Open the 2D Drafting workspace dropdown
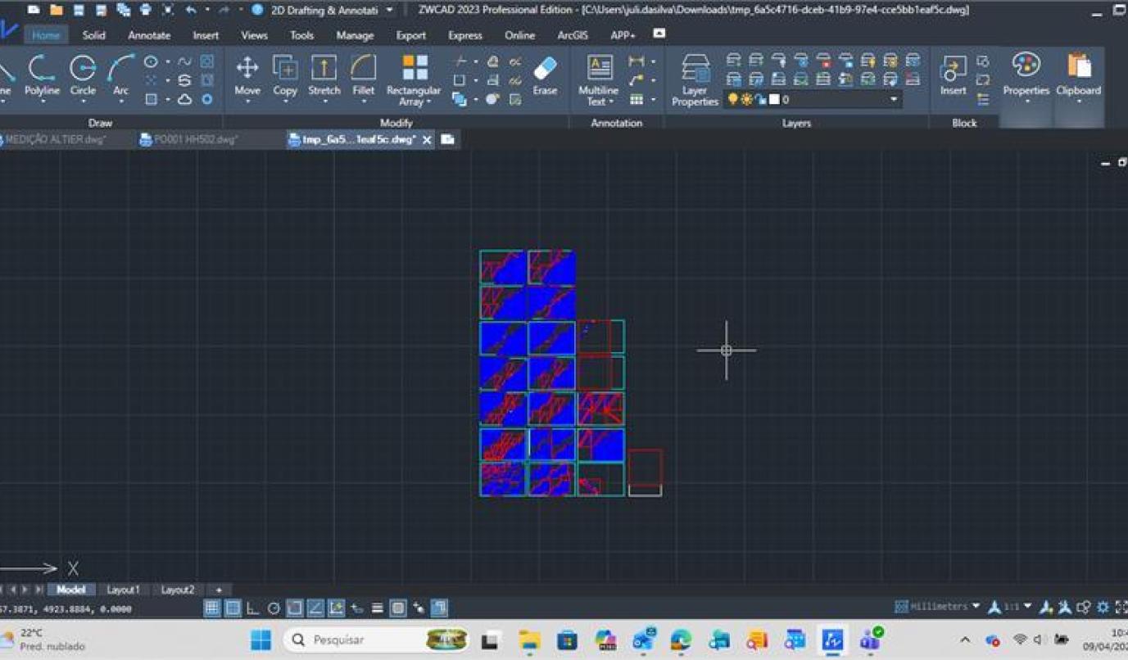1128x660 pixels. pos(389,10)
